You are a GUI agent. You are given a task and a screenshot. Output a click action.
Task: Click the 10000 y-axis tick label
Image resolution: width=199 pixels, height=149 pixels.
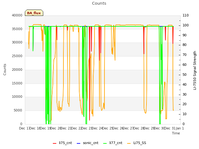17,97
